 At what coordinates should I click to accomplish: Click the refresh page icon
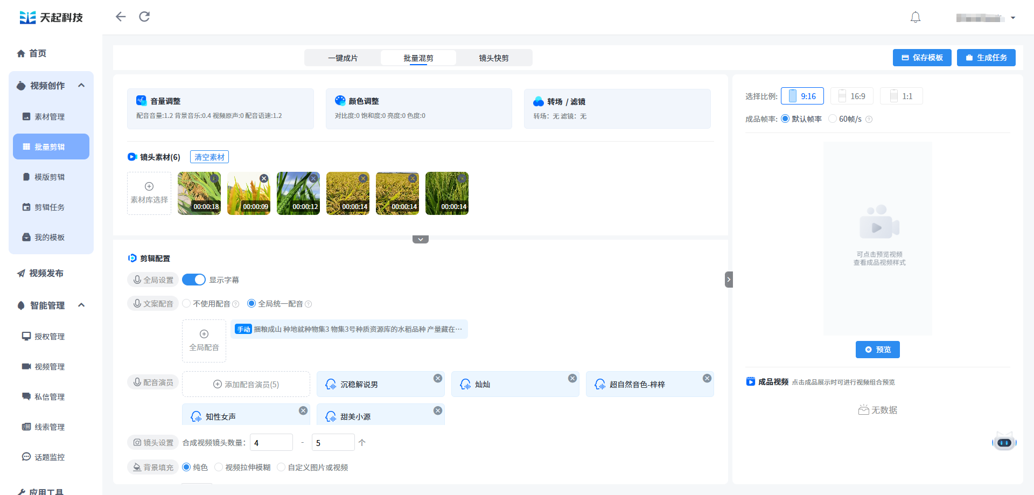[x=144, y=17]
